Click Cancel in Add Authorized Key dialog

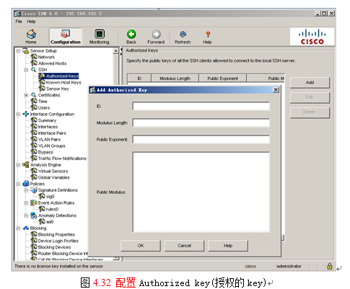[185, 246]
